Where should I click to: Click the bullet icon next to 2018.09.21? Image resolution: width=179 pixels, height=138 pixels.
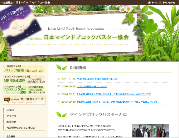pos(58,94)
